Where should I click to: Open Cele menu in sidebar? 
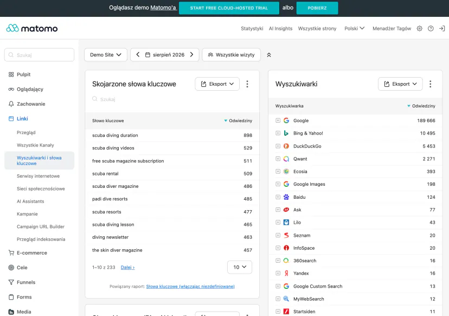(x=22, y=268)
